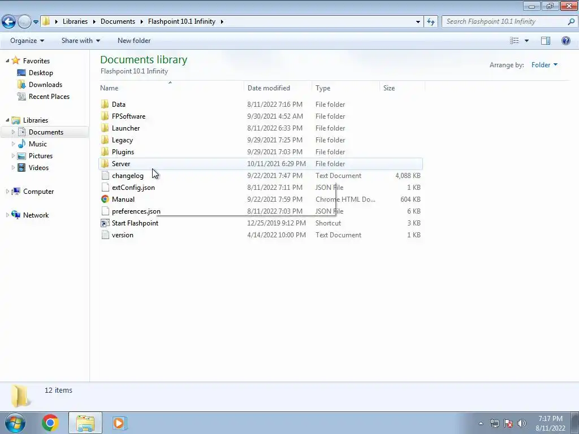Click the search magnifier icon
The image size is (579, 434).
[x=571, y=21]
